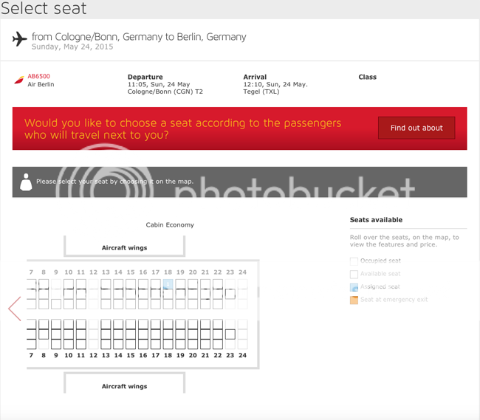Image resolution: width=480 pixels, height=420 pixels.
Task: Click the passenger silhouette icon in grey banner
Action: tap(25, 182)
